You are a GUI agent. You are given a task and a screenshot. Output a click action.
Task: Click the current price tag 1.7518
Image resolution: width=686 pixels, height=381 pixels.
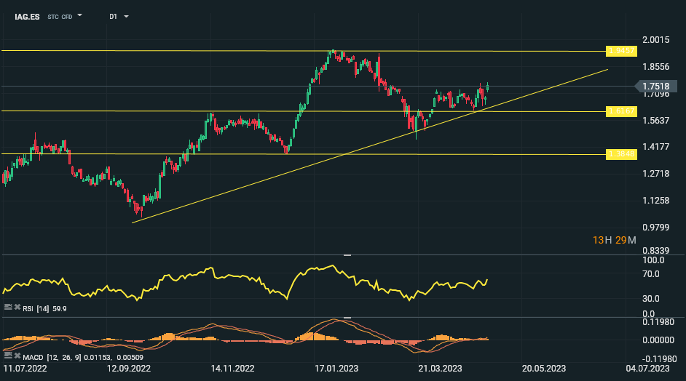[x=656, y=86]
